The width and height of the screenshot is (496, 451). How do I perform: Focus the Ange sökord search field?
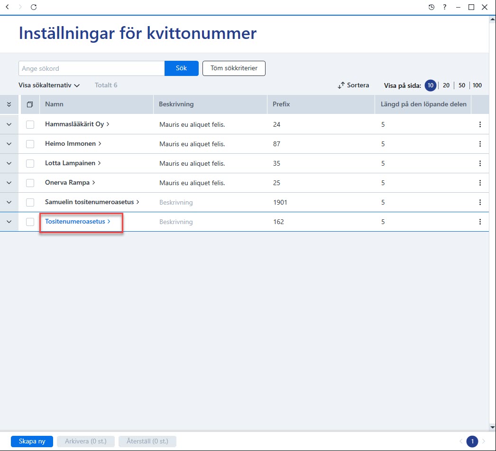tap(92, 68)
